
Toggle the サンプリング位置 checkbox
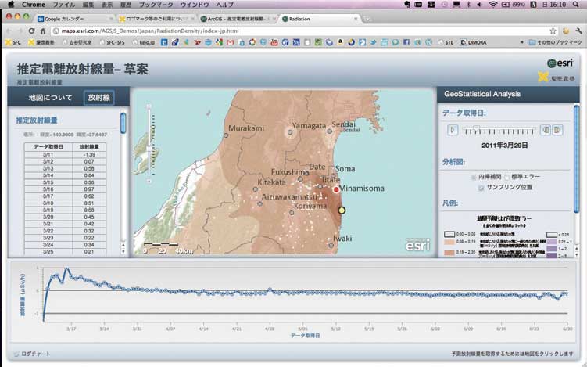pyautogui.click(x=480, y=188)
